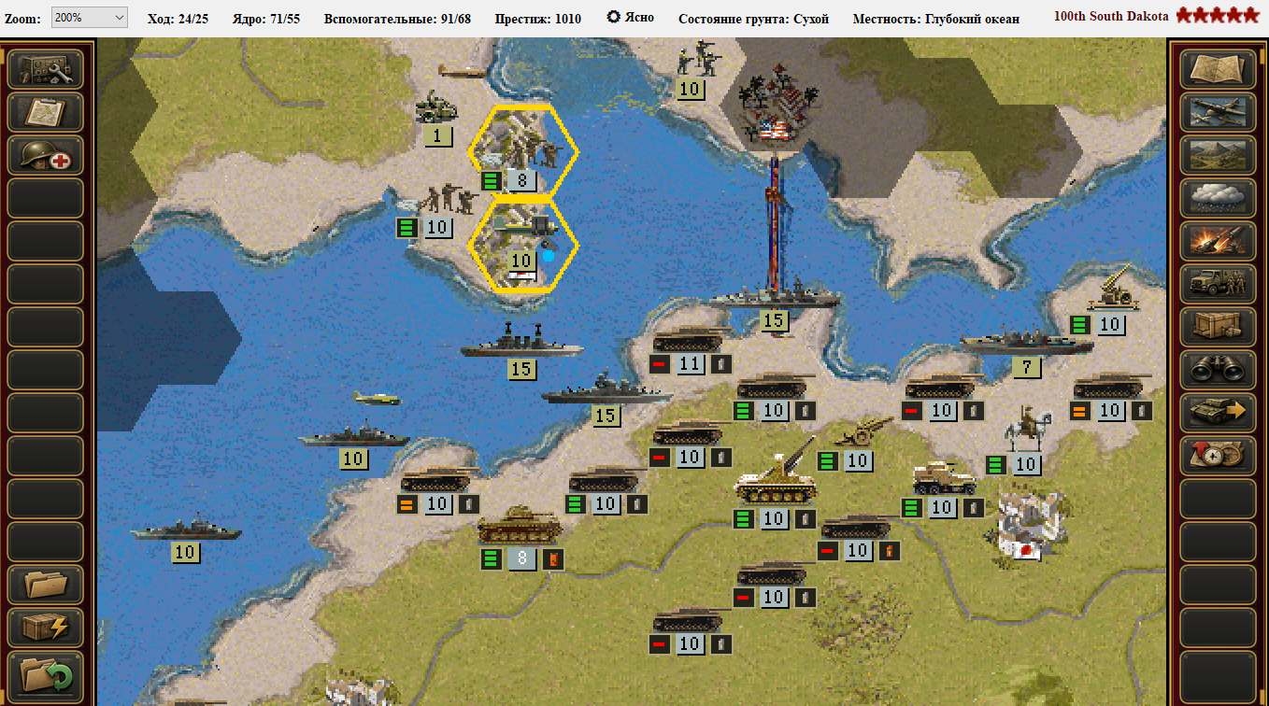Click the compass with red arrow button
Viewport: 1269px width, 706px height.
1218,456
